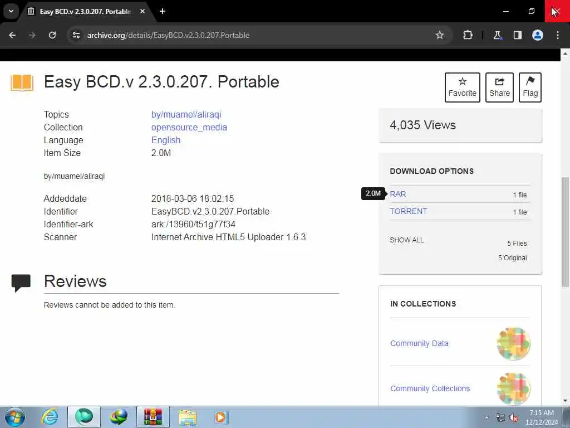Click the green browser taskbar icon
The height and width of the screenshot is (428, 570).
(x=84, y=417)
